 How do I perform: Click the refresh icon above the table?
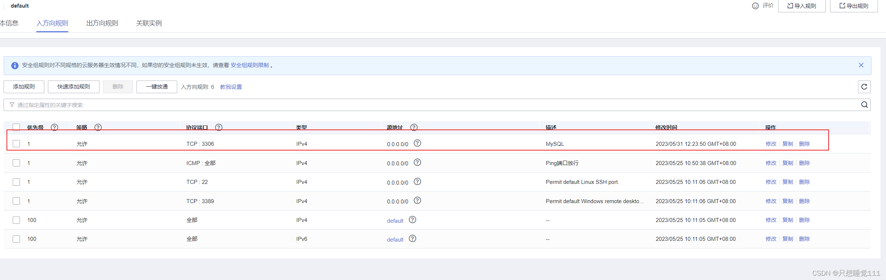point(864,87)
